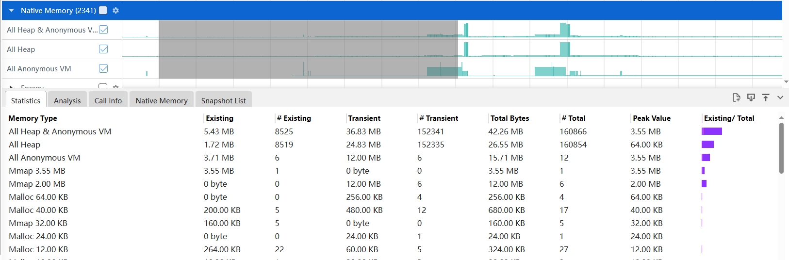
Task: Uncheck the All Anonymous VM checkbox
Action: point(103,68)
